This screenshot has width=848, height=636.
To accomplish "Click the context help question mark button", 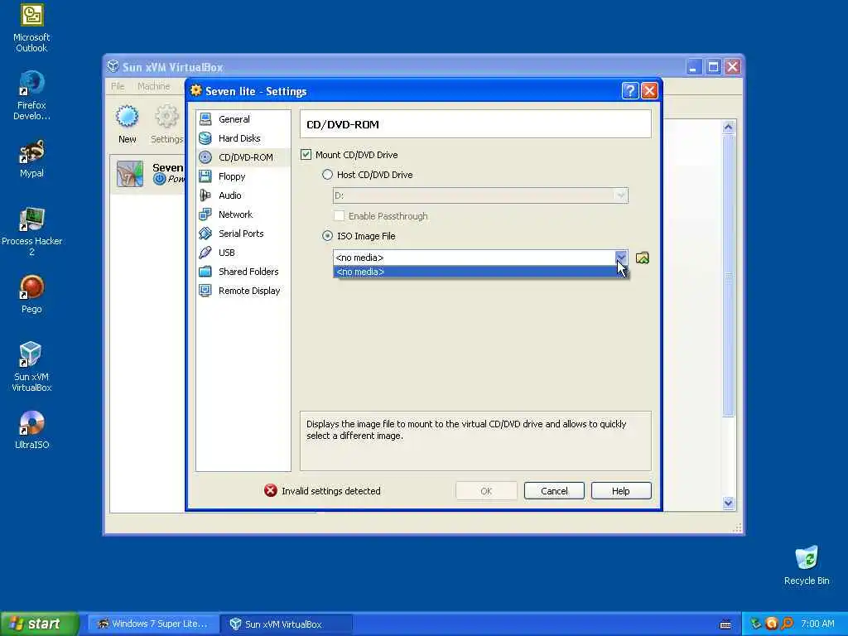I will [x=630, y=91].
